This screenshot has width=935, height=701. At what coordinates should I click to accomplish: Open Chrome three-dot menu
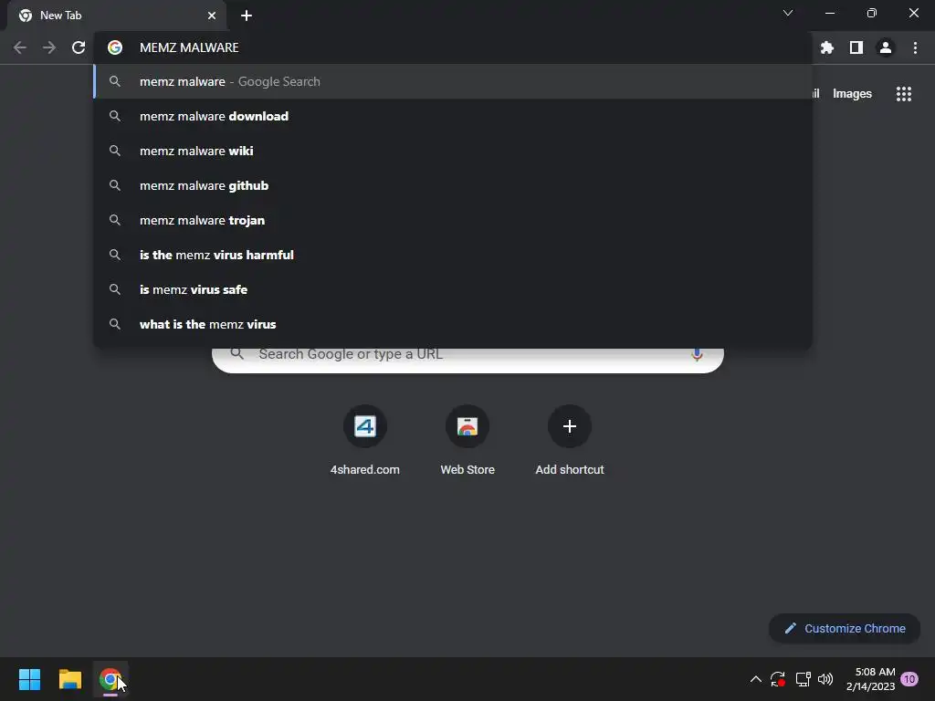(915, 47)
